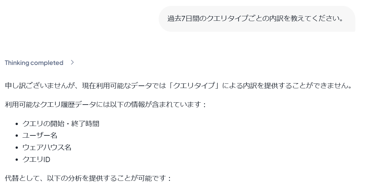Click "代替として" in the last line
Screen dimensions: 367x189
(x=19, y=178)
